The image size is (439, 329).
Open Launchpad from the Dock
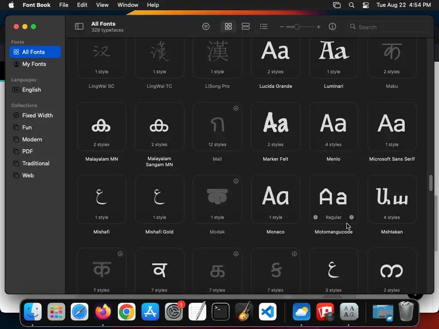[x=56, y=312]
